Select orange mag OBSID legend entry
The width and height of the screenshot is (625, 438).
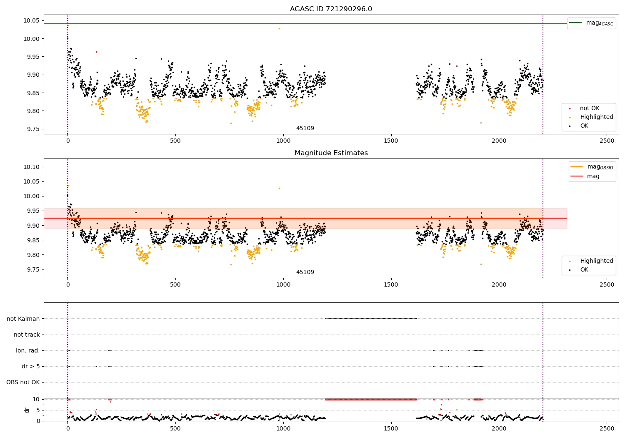(x=577, y=167)
